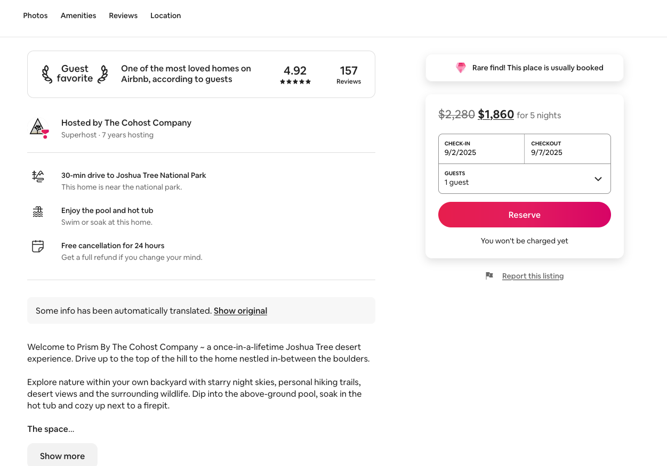Expand description with Show more
Viewport: 667px width, 466px height.
[62, 456]
